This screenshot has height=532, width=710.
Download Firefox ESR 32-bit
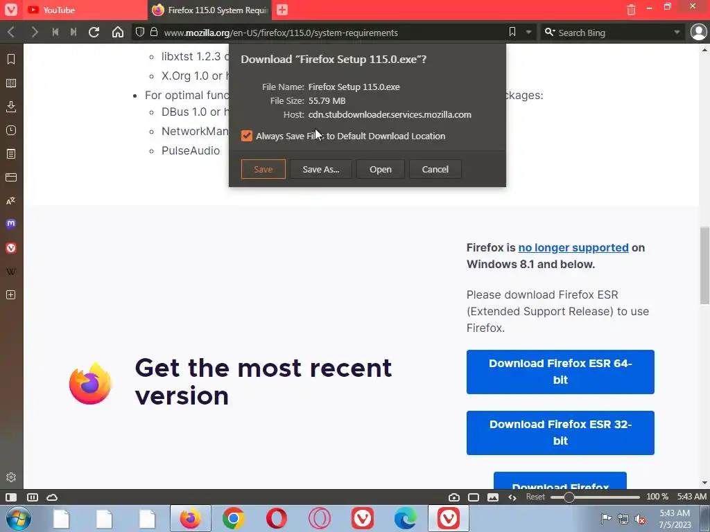[560, 433]
